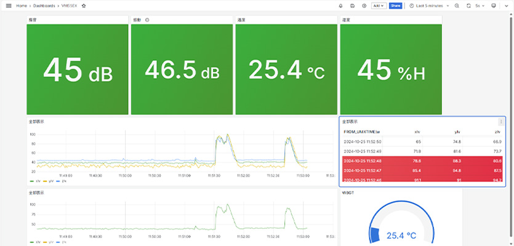Expand the 5s refresh interval dropdown
Viewport: 514px width, 246px height.
[480, 6]
